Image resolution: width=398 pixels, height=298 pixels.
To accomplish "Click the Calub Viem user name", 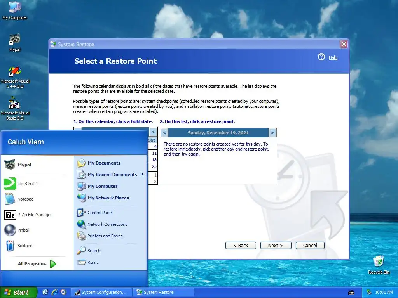I will pyautogui.click(x=26, y=142).
